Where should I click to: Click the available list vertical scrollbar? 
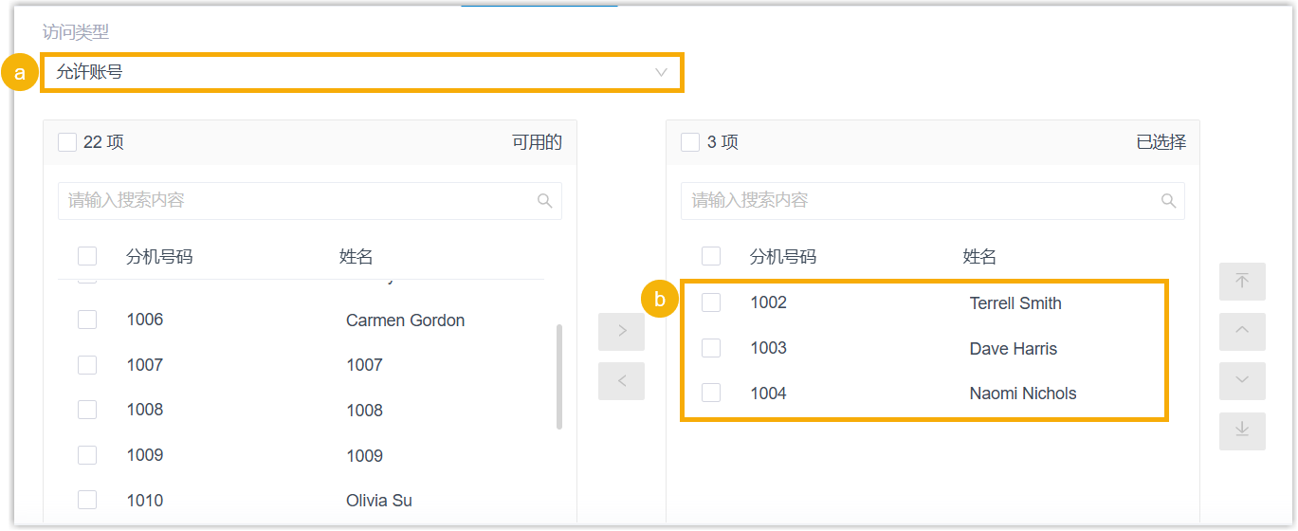point(558,376)
